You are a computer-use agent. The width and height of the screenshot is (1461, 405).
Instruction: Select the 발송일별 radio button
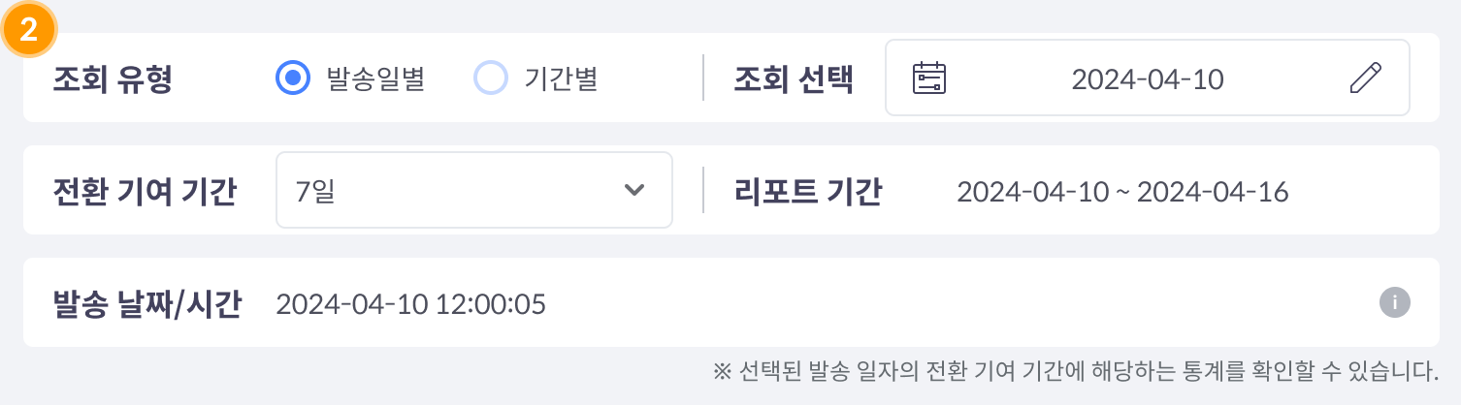[292, 78]
